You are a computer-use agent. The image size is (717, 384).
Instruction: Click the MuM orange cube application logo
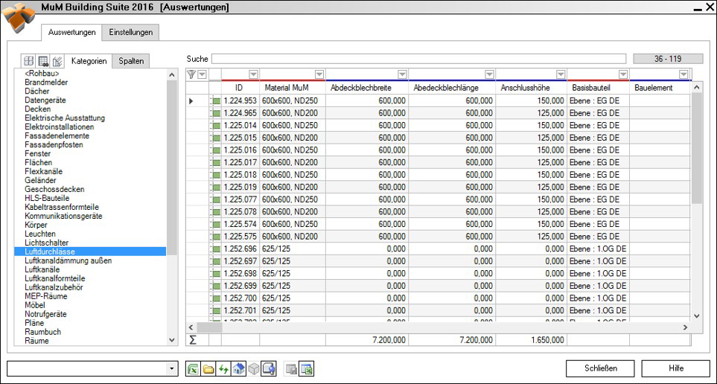click(18, 17)
